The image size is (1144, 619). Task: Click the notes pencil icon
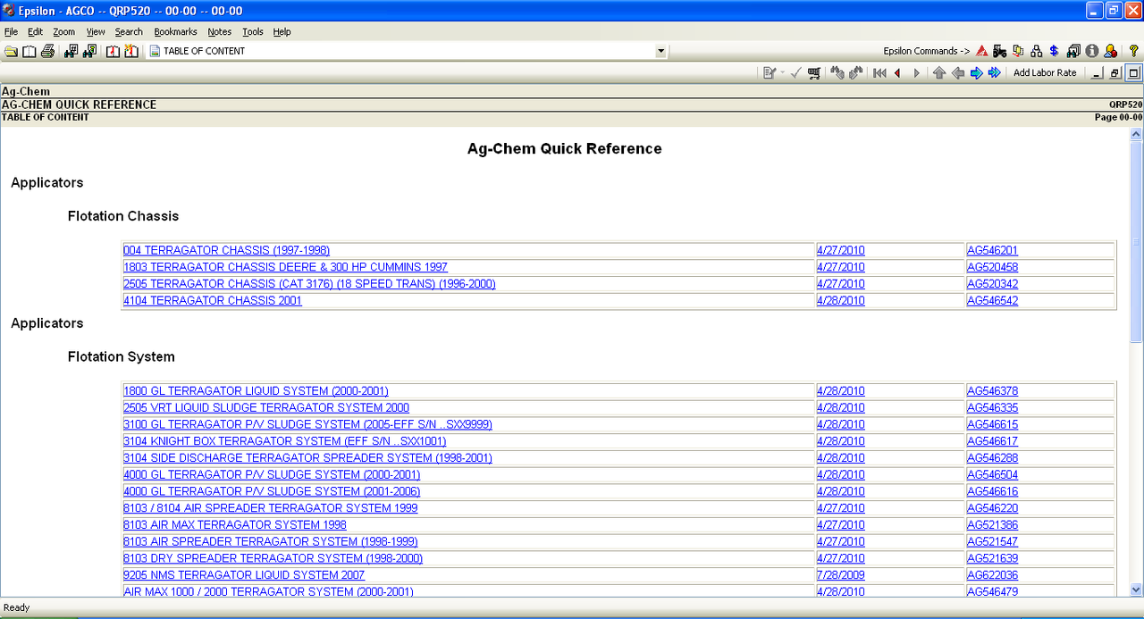coord(770,73)
